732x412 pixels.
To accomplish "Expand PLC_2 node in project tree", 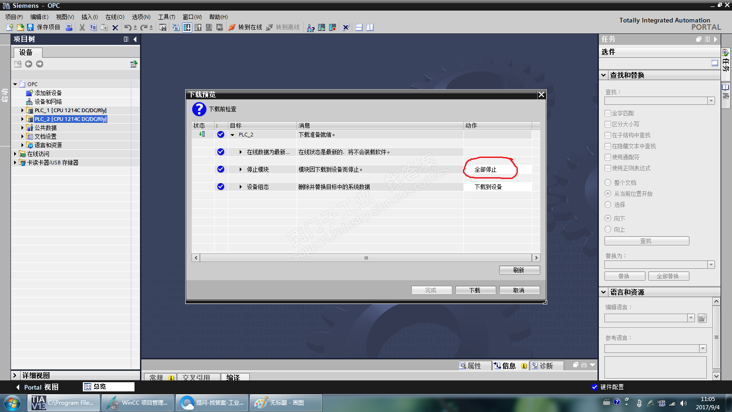I will click(x=22, y=119).
